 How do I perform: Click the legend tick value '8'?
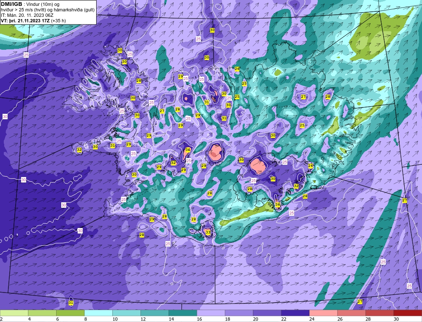86,319
